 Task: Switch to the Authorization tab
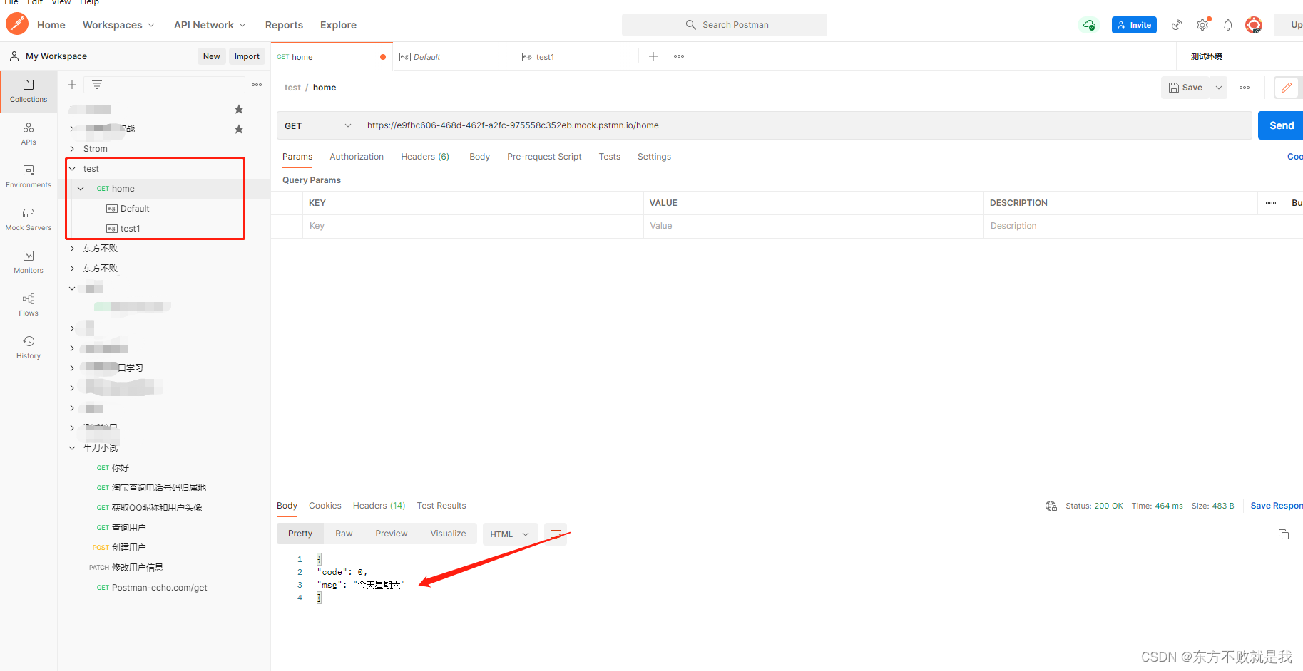click(x=357, y=156)
